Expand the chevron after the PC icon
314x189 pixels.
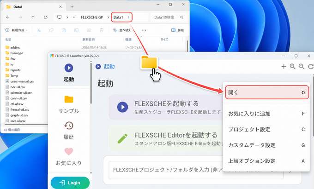67,17
